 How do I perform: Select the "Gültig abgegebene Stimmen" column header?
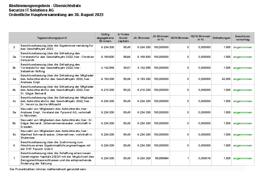(x=105, y=38)
